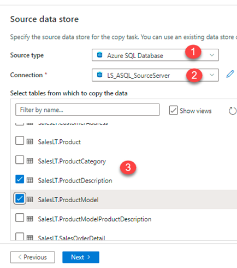Go to the Next step
237x268 pixels.
(81, 257)
